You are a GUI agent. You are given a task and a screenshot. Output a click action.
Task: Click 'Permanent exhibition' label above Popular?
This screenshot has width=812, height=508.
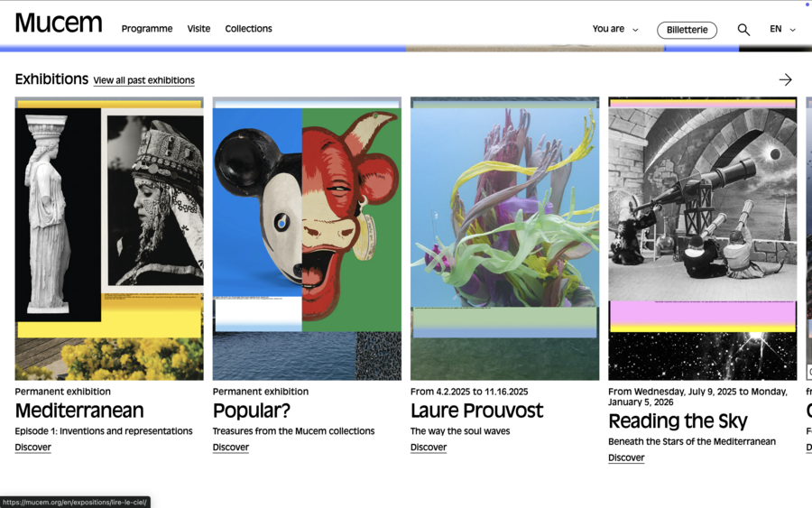[x=261, y=392]
